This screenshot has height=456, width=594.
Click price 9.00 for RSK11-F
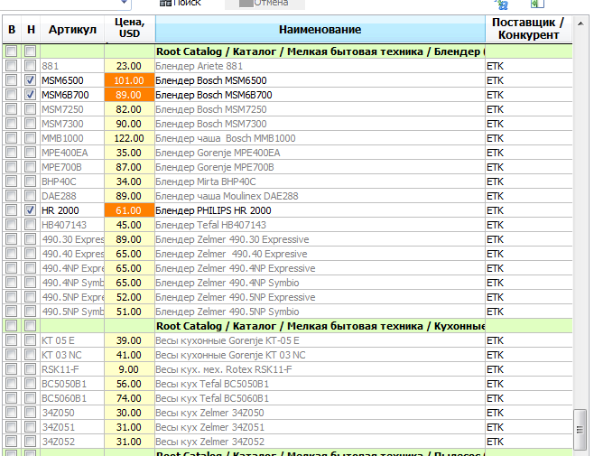(130, 369)
